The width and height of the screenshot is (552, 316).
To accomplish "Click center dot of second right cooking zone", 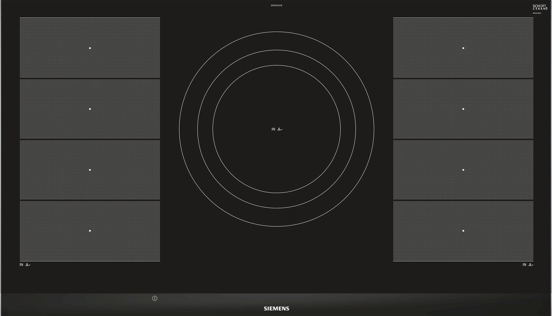I will [463, 109].
